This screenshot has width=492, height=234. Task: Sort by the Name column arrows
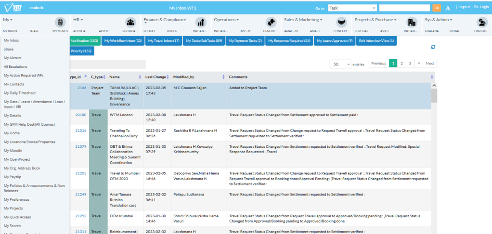[140, 77]
